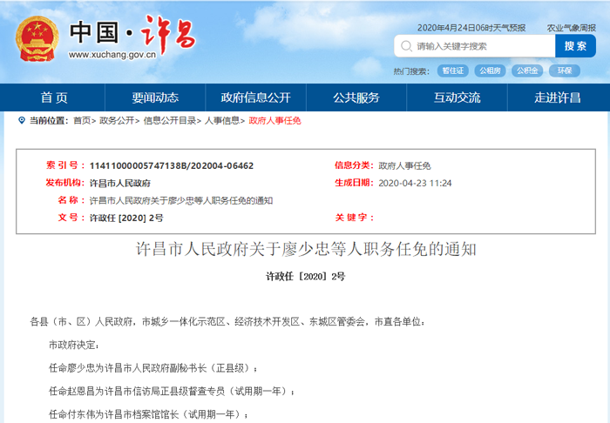Image resolution: width=610 pixels, height=423 pixels.
Task: Click the search magnifier icon
Action: click(x=406, y=46)
